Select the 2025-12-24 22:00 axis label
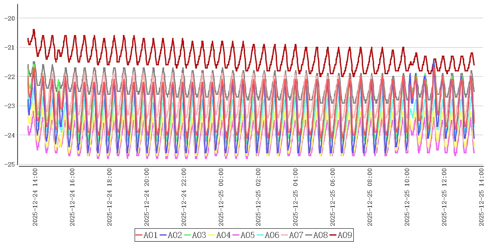The height and width of the screenshot is (242, 488). tap(184, 197)
